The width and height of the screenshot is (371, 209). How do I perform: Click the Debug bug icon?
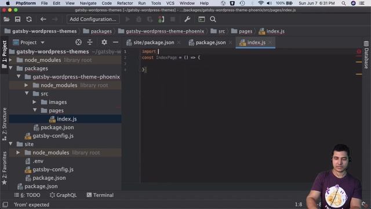click(139, 19)
